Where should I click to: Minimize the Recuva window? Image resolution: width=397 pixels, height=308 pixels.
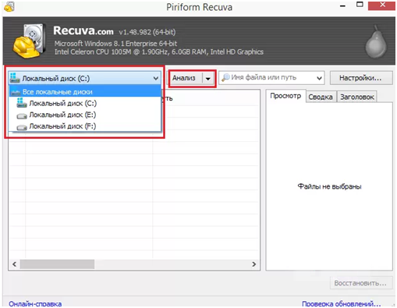point(343,5)
